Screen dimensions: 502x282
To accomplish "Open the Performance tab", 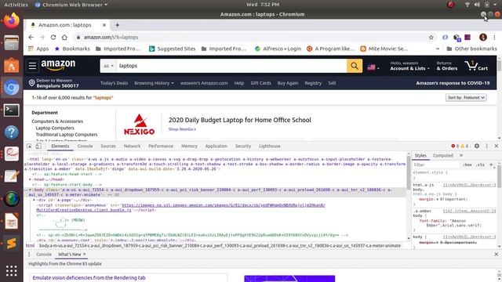I will coord(161,146).
